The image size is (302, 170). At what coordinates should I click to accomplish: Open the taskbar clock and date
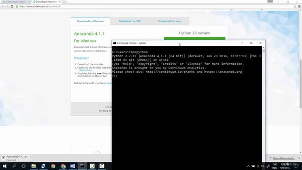tap(285, 166)
